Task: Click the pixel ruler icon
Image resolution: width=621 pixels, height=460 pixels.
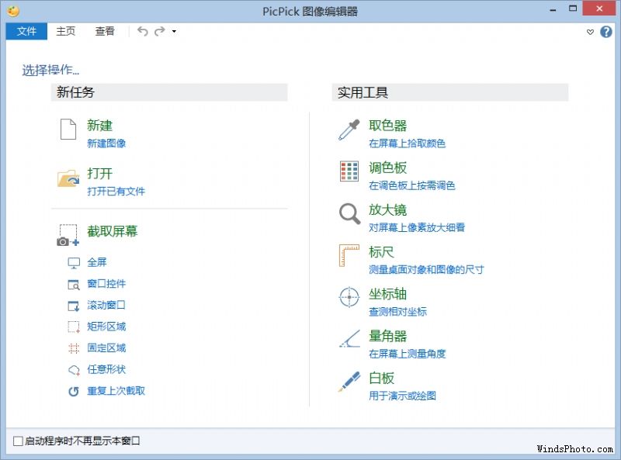Action: pos(349,255)
